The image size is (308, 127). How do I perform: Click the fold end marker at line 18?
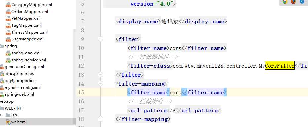tap(100, 119)
